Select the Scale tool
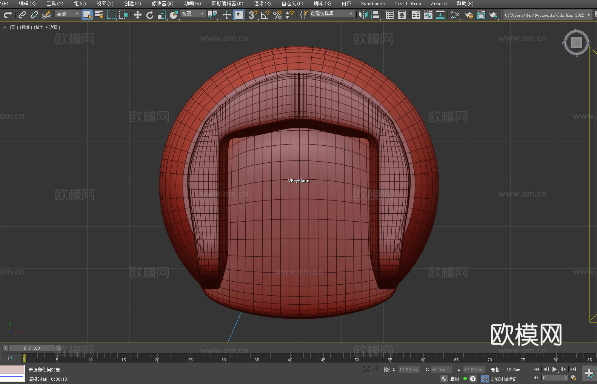Screen dimensions: 597x384 click(162, 15)
